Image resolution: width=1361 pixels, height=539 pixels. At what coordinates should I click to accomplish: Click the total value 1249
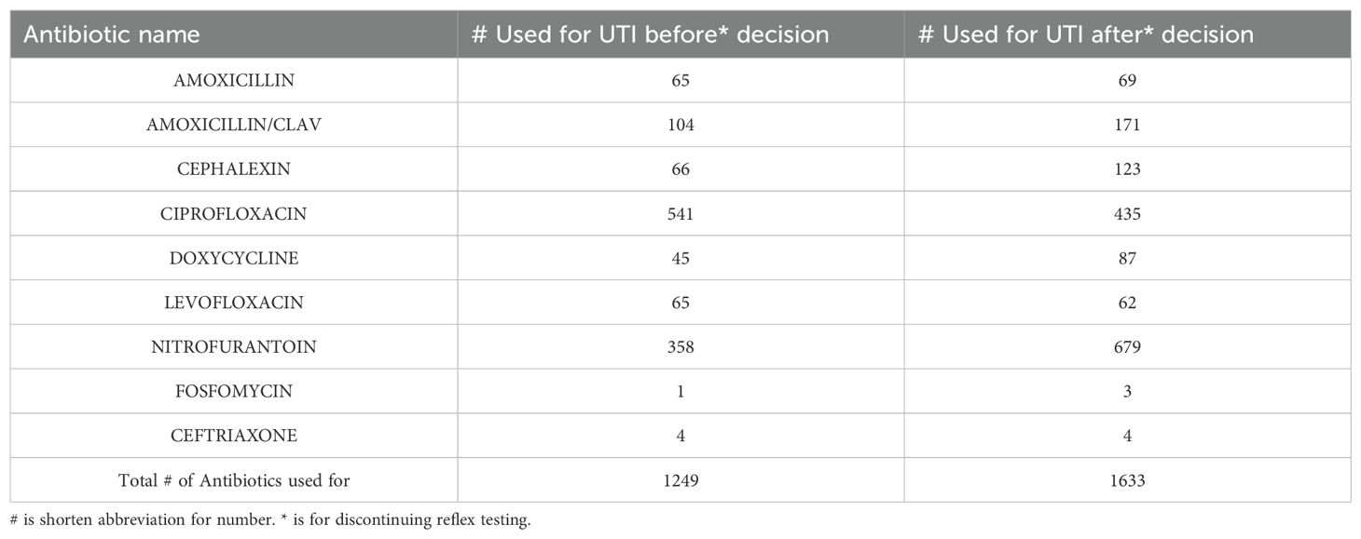(680, 480)
